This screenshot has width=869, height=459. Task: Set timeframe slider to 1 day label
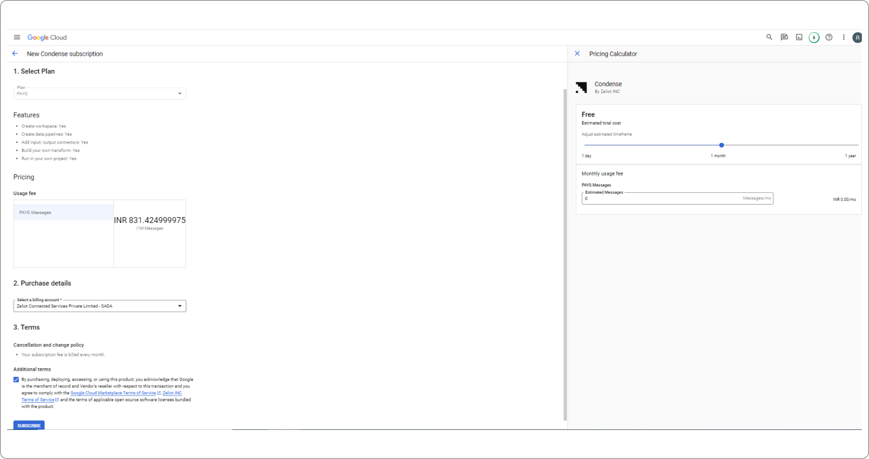pyautogui.click(x=586, y=156)
